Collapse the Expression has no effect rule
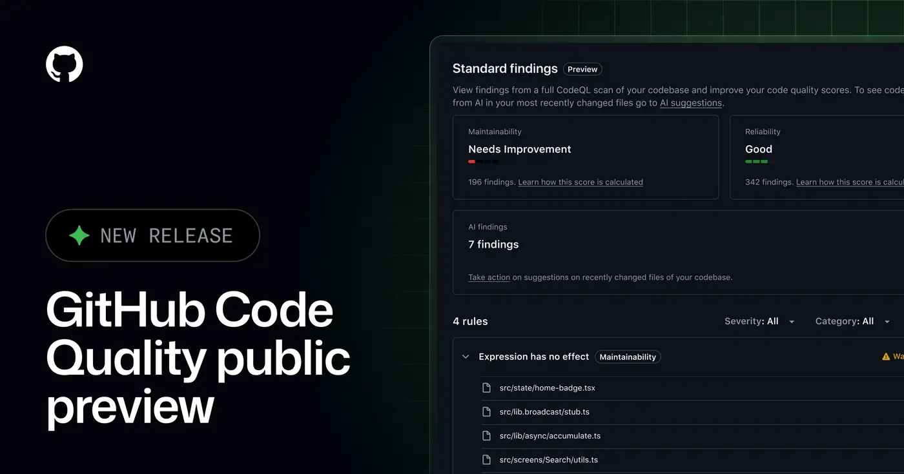904x474 pixels. [x=466, y=356]
